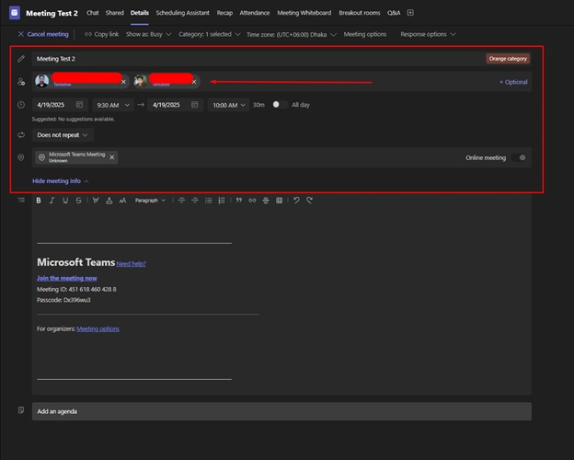Apply italic formatting
Viewport: 574px width, 460px height.
point(52,201)
